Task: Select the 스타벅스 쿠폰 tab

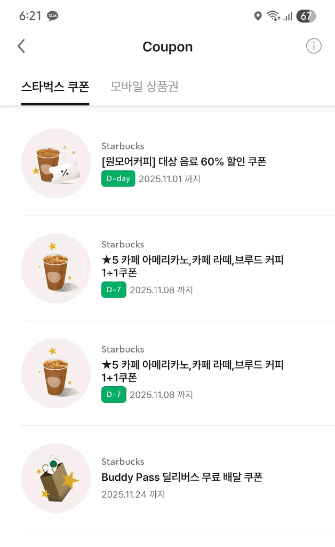Action: (x=55, y=86)
